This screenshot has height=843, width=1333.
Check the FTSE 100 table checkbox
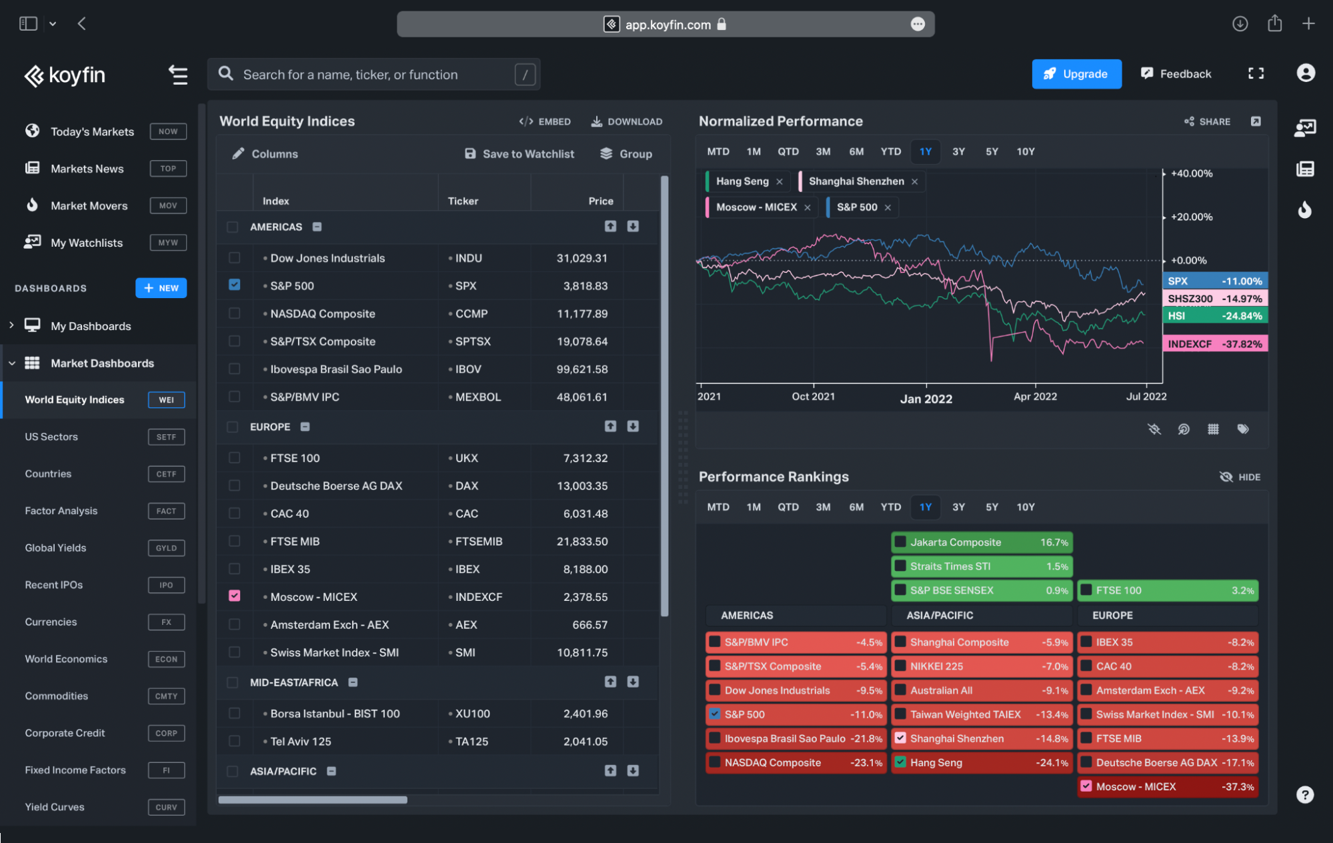pyautogui.click(x=234, y=458)
